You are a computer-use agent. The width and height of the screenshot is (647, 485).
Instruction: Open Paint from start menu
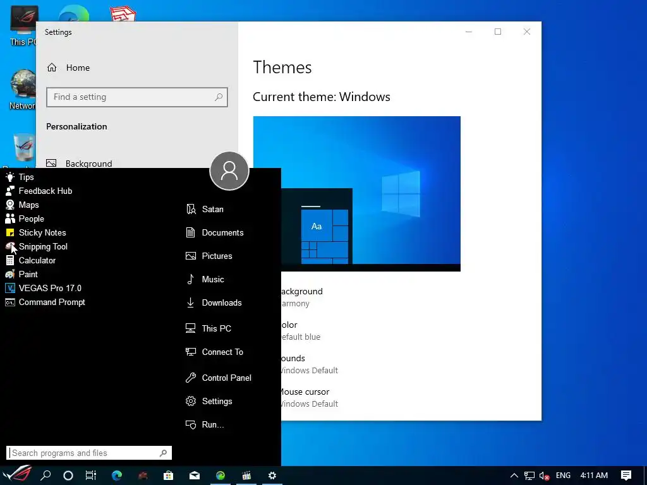click(21, 274)
